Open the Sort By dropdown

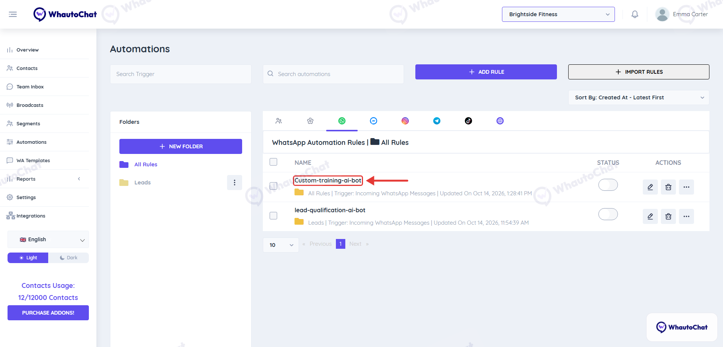(x=639, y=97)
